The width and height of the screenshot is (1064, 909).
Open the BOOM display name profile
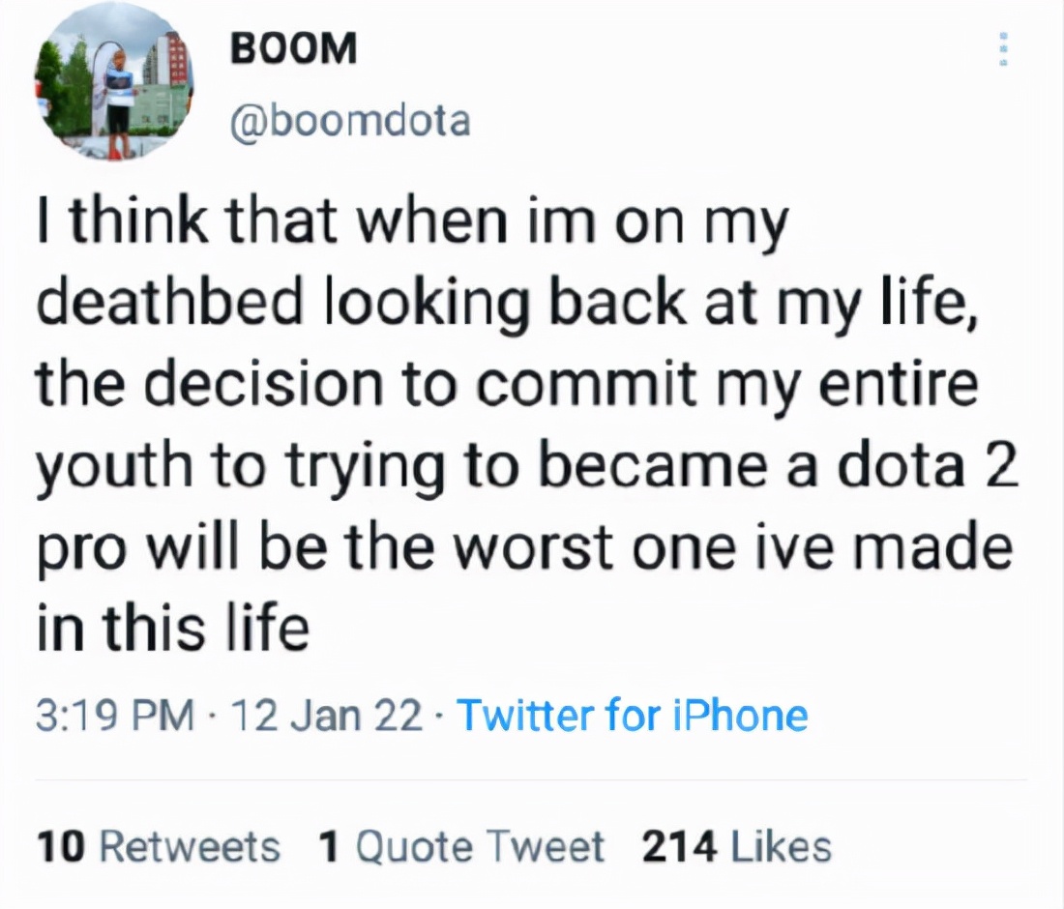coord(293,48)
